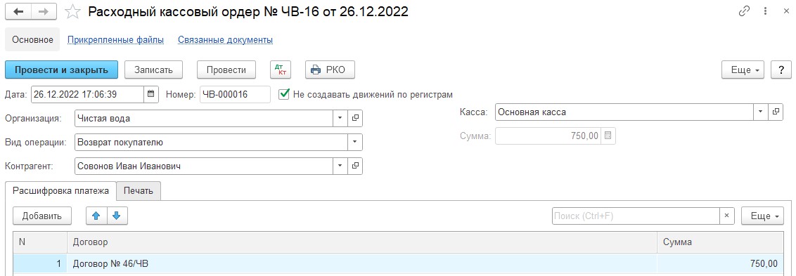Open calendar picker next to date
The image size is (796, 276).
150,94
